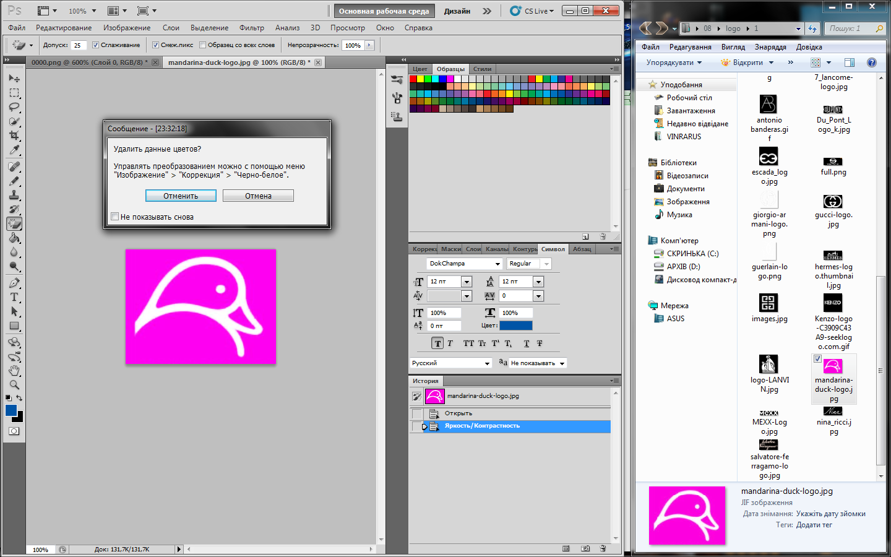Toggle history brush source box beside Открыть

(x=417, y=413)
